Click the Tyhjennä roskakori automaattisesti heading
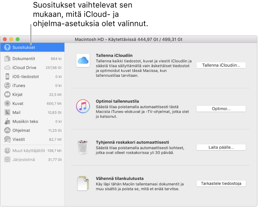258x207 pixels. [132, 142]
